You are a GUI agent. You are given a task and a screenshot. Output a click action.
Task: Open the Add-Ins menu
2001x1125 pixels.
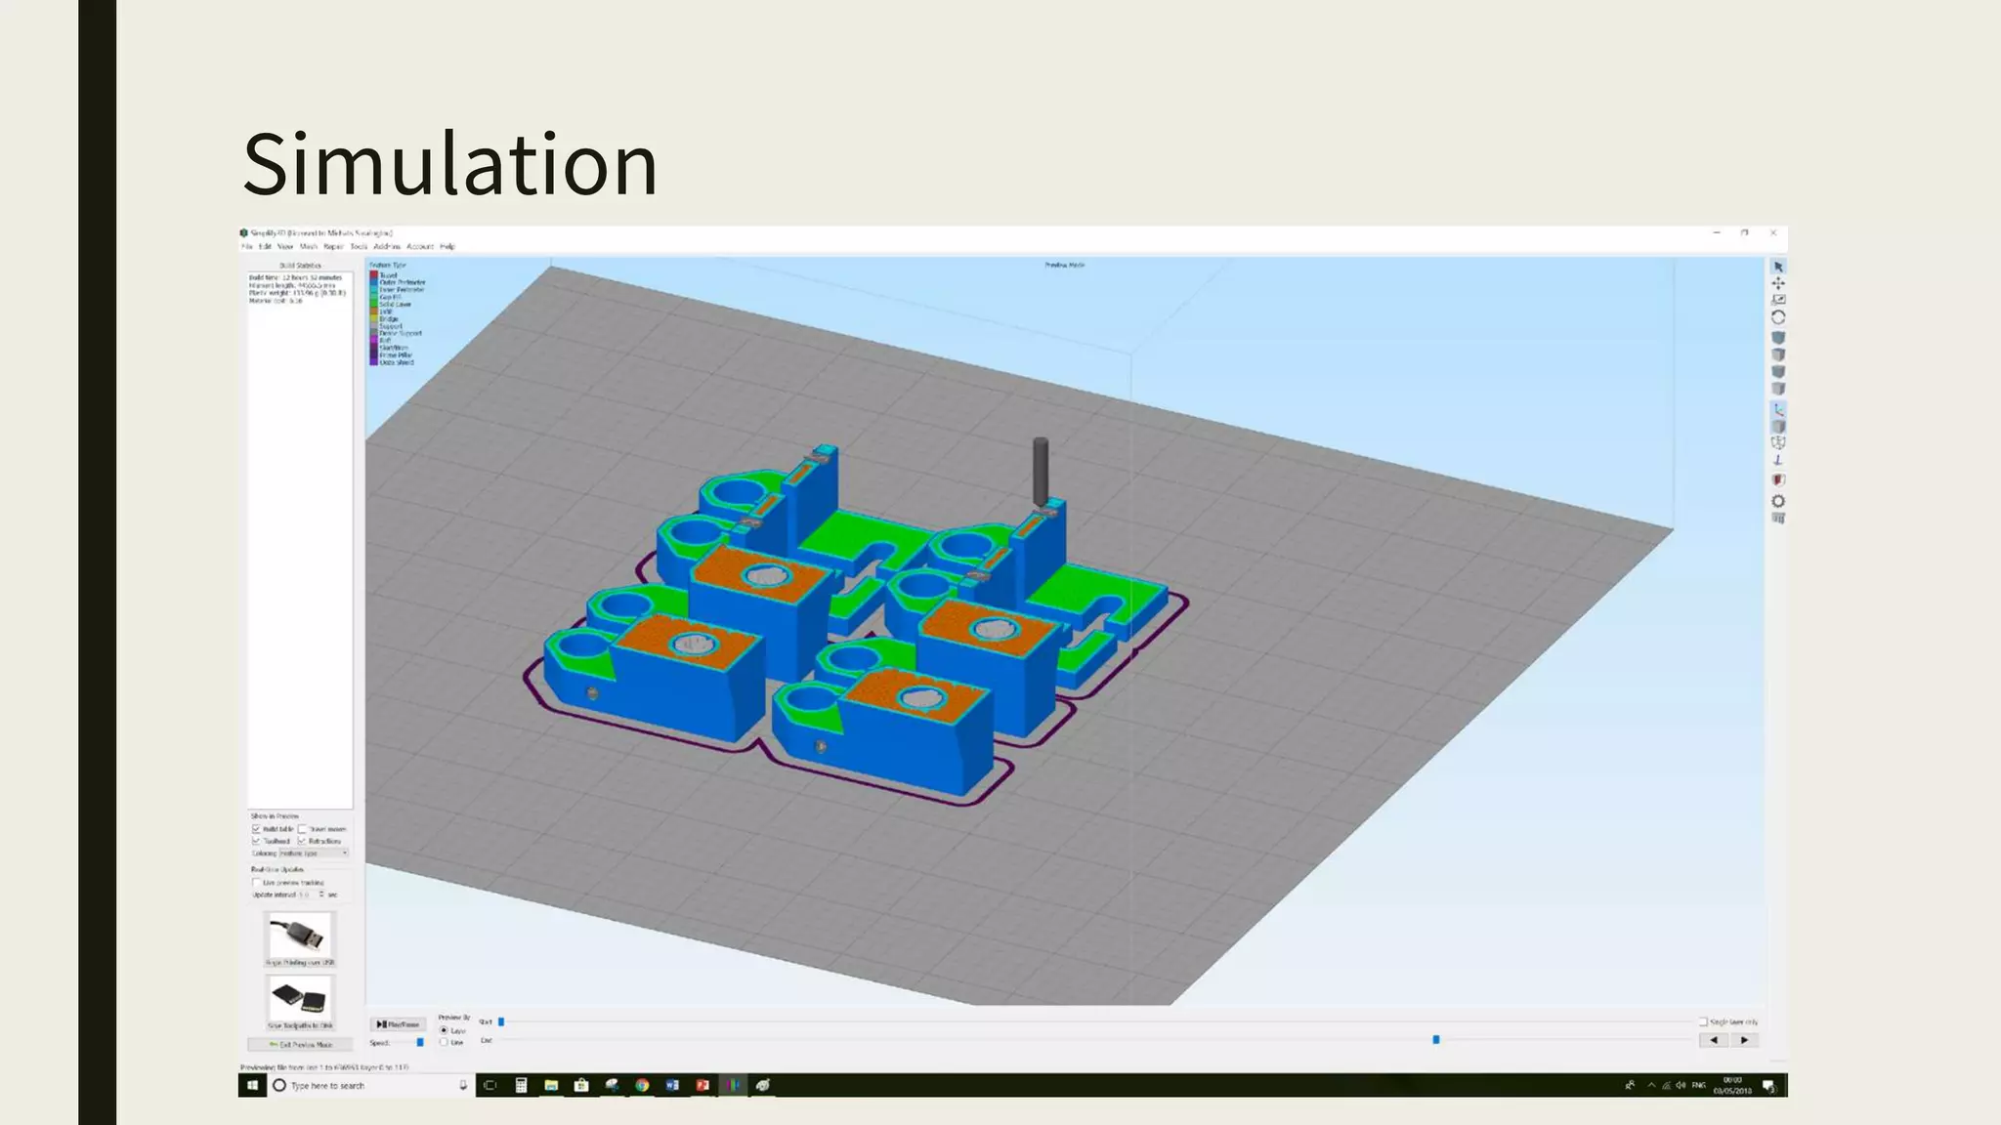click(x=387, y=246)
